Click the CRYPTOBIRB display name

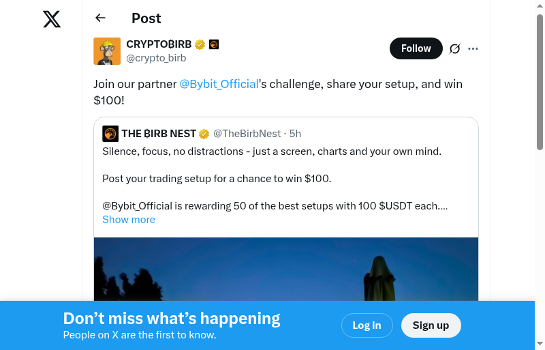point(159,45)
